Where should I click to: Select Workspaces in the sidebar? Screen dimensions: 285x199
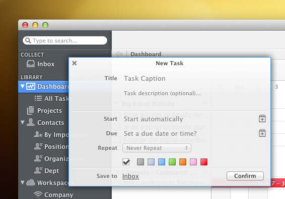tap(55, 183)
